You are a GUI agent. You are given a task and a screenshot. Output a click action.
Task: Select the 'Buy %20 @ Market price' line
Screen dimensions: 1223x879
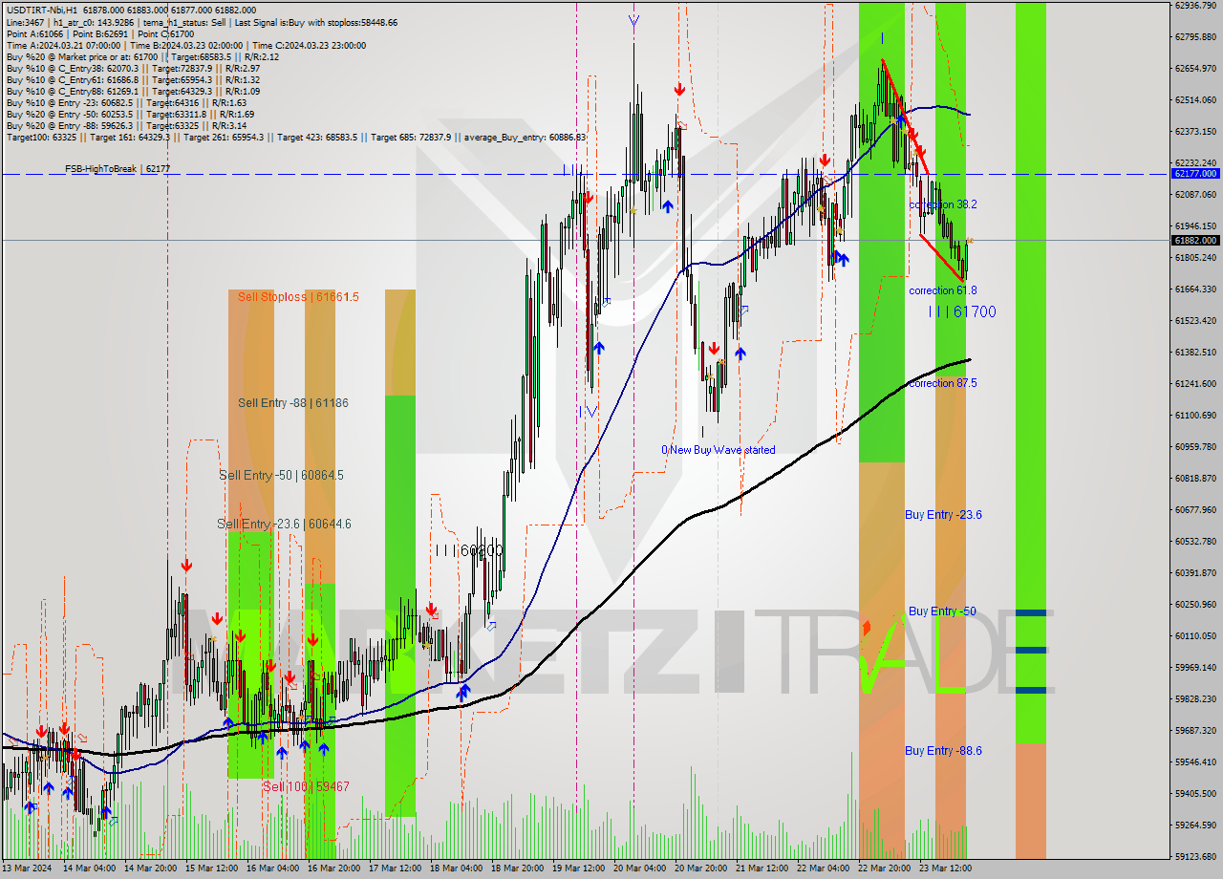coord(142,56)
